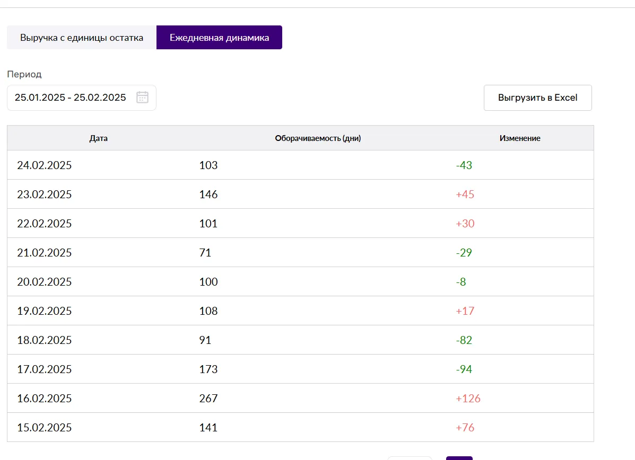Viewport: 635px width, 460px height.
Task: Select the 20.02.2025 date cell
Action: [45, 282]
